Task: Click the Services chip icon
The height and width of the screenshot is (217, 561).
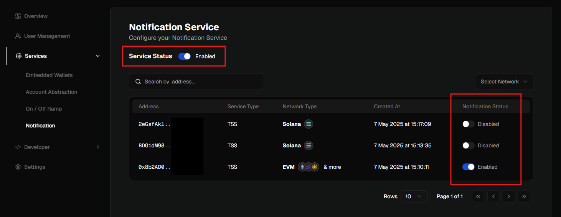Action: pos(18,56)
